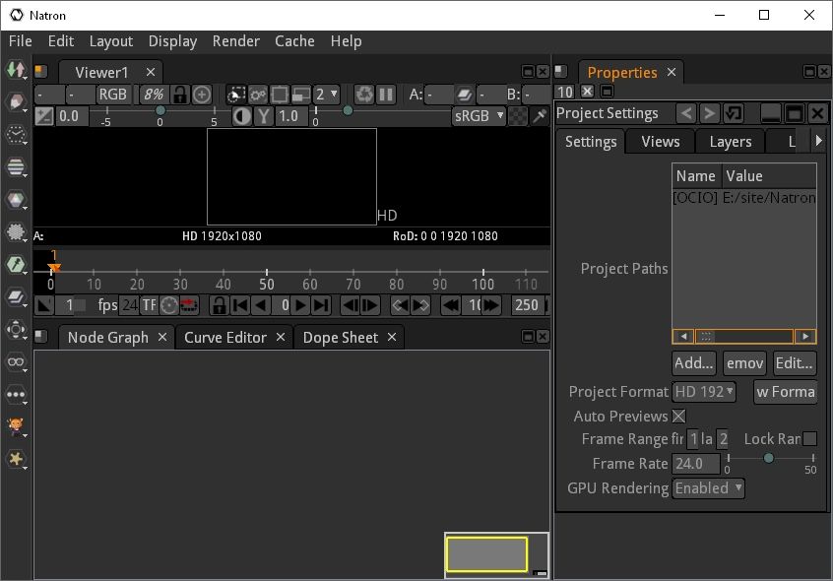Click the proxy mode gears icon
Screen dimensions: 833x581
pos(258,95)
